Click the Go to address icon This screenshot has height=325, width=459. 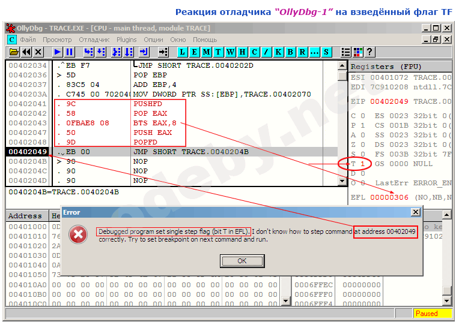tap(163, 52)
